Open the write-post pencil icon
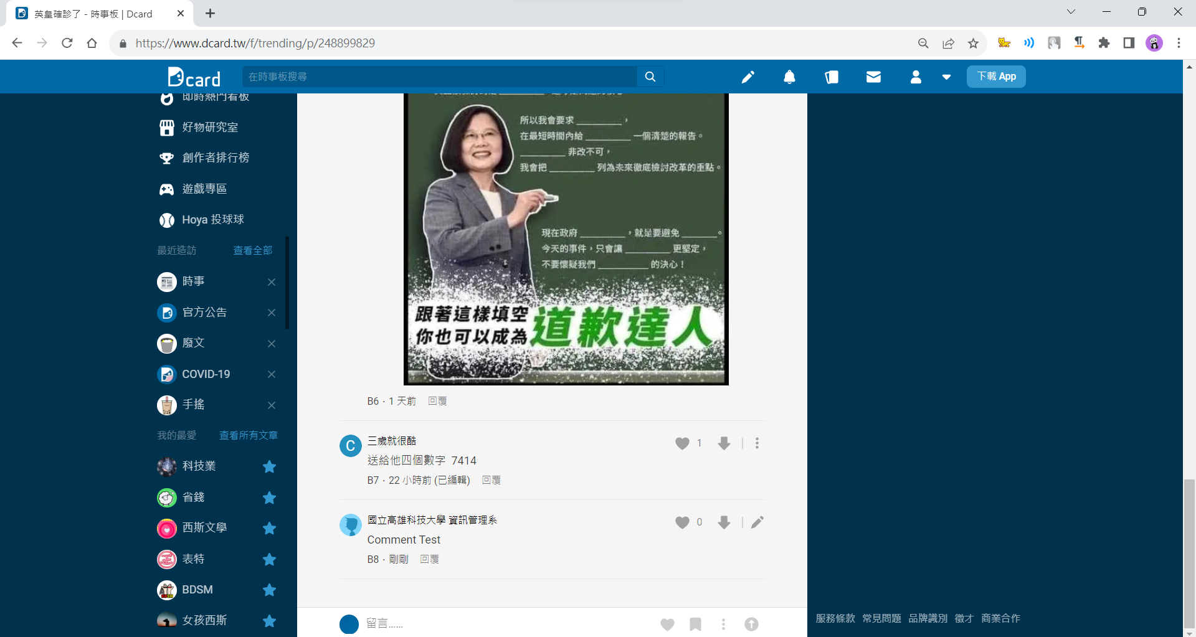Image resolution: width=1196 pixels, height=637 pixels. 747,77
